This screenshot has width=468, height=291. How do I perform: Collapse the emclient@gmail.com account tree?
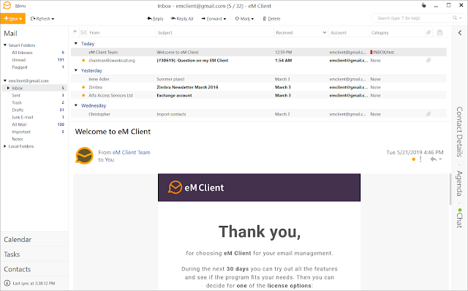[x=5, y=80]
